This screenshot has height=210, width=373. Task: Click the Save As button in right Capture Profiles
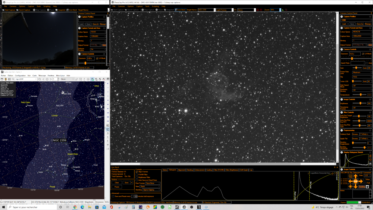(x=360, y=24)
